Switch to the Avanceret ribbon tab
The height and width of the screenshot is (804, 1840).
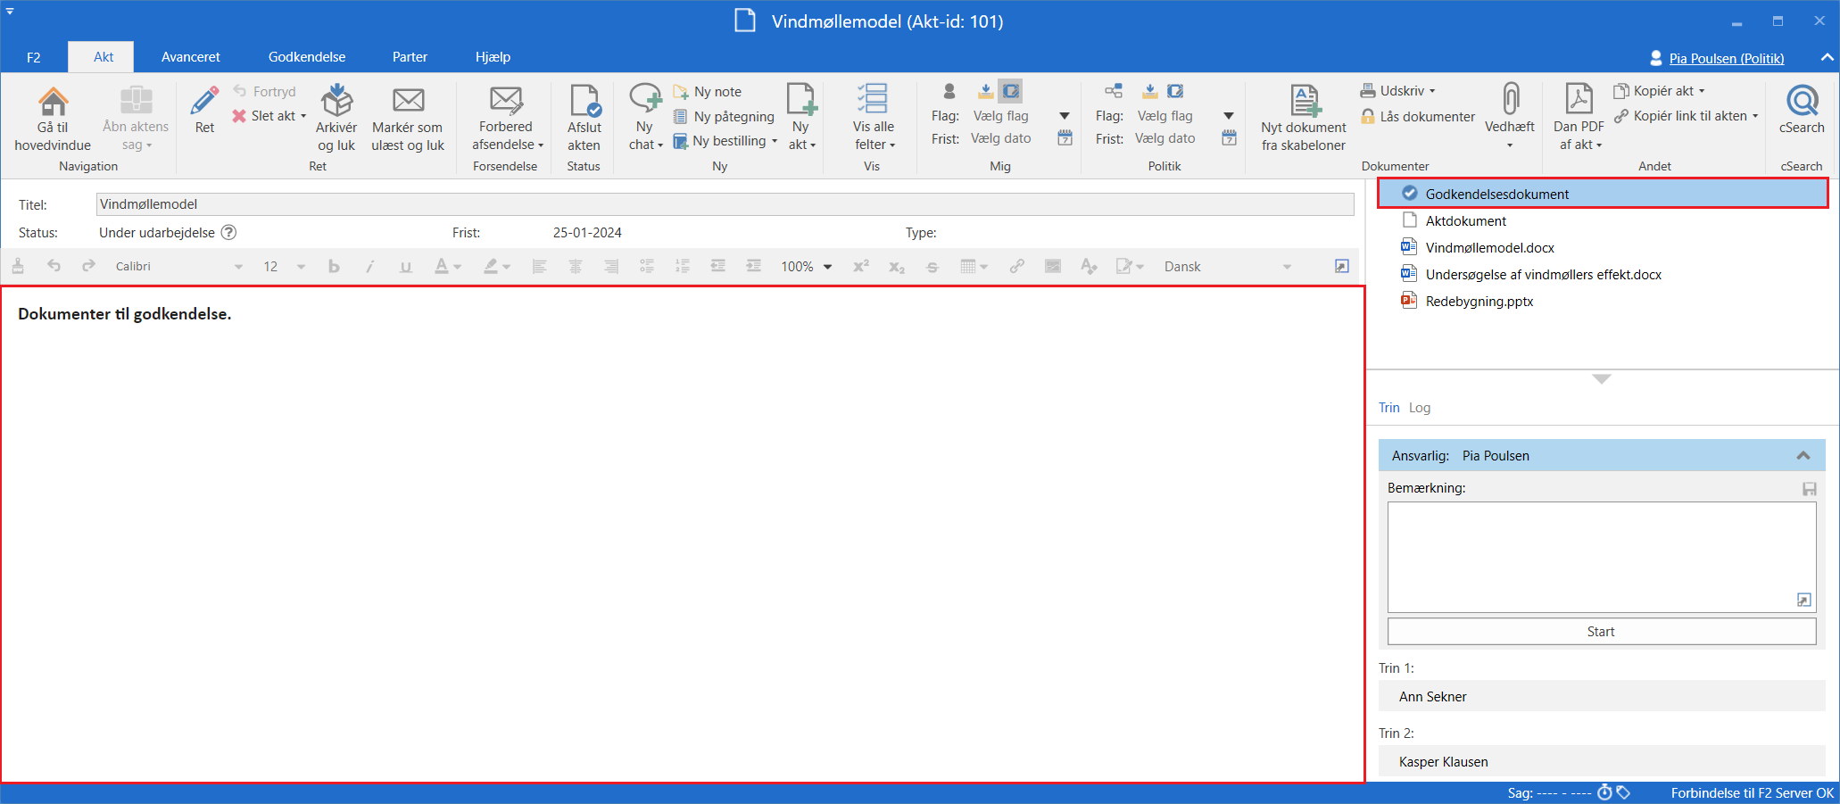tap(191, 57)
